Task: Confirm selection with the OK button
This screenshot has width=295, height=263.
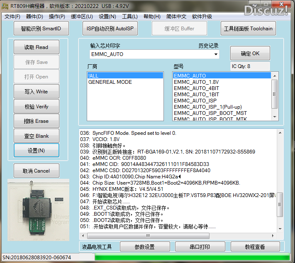Action: (x=250, y=54)
